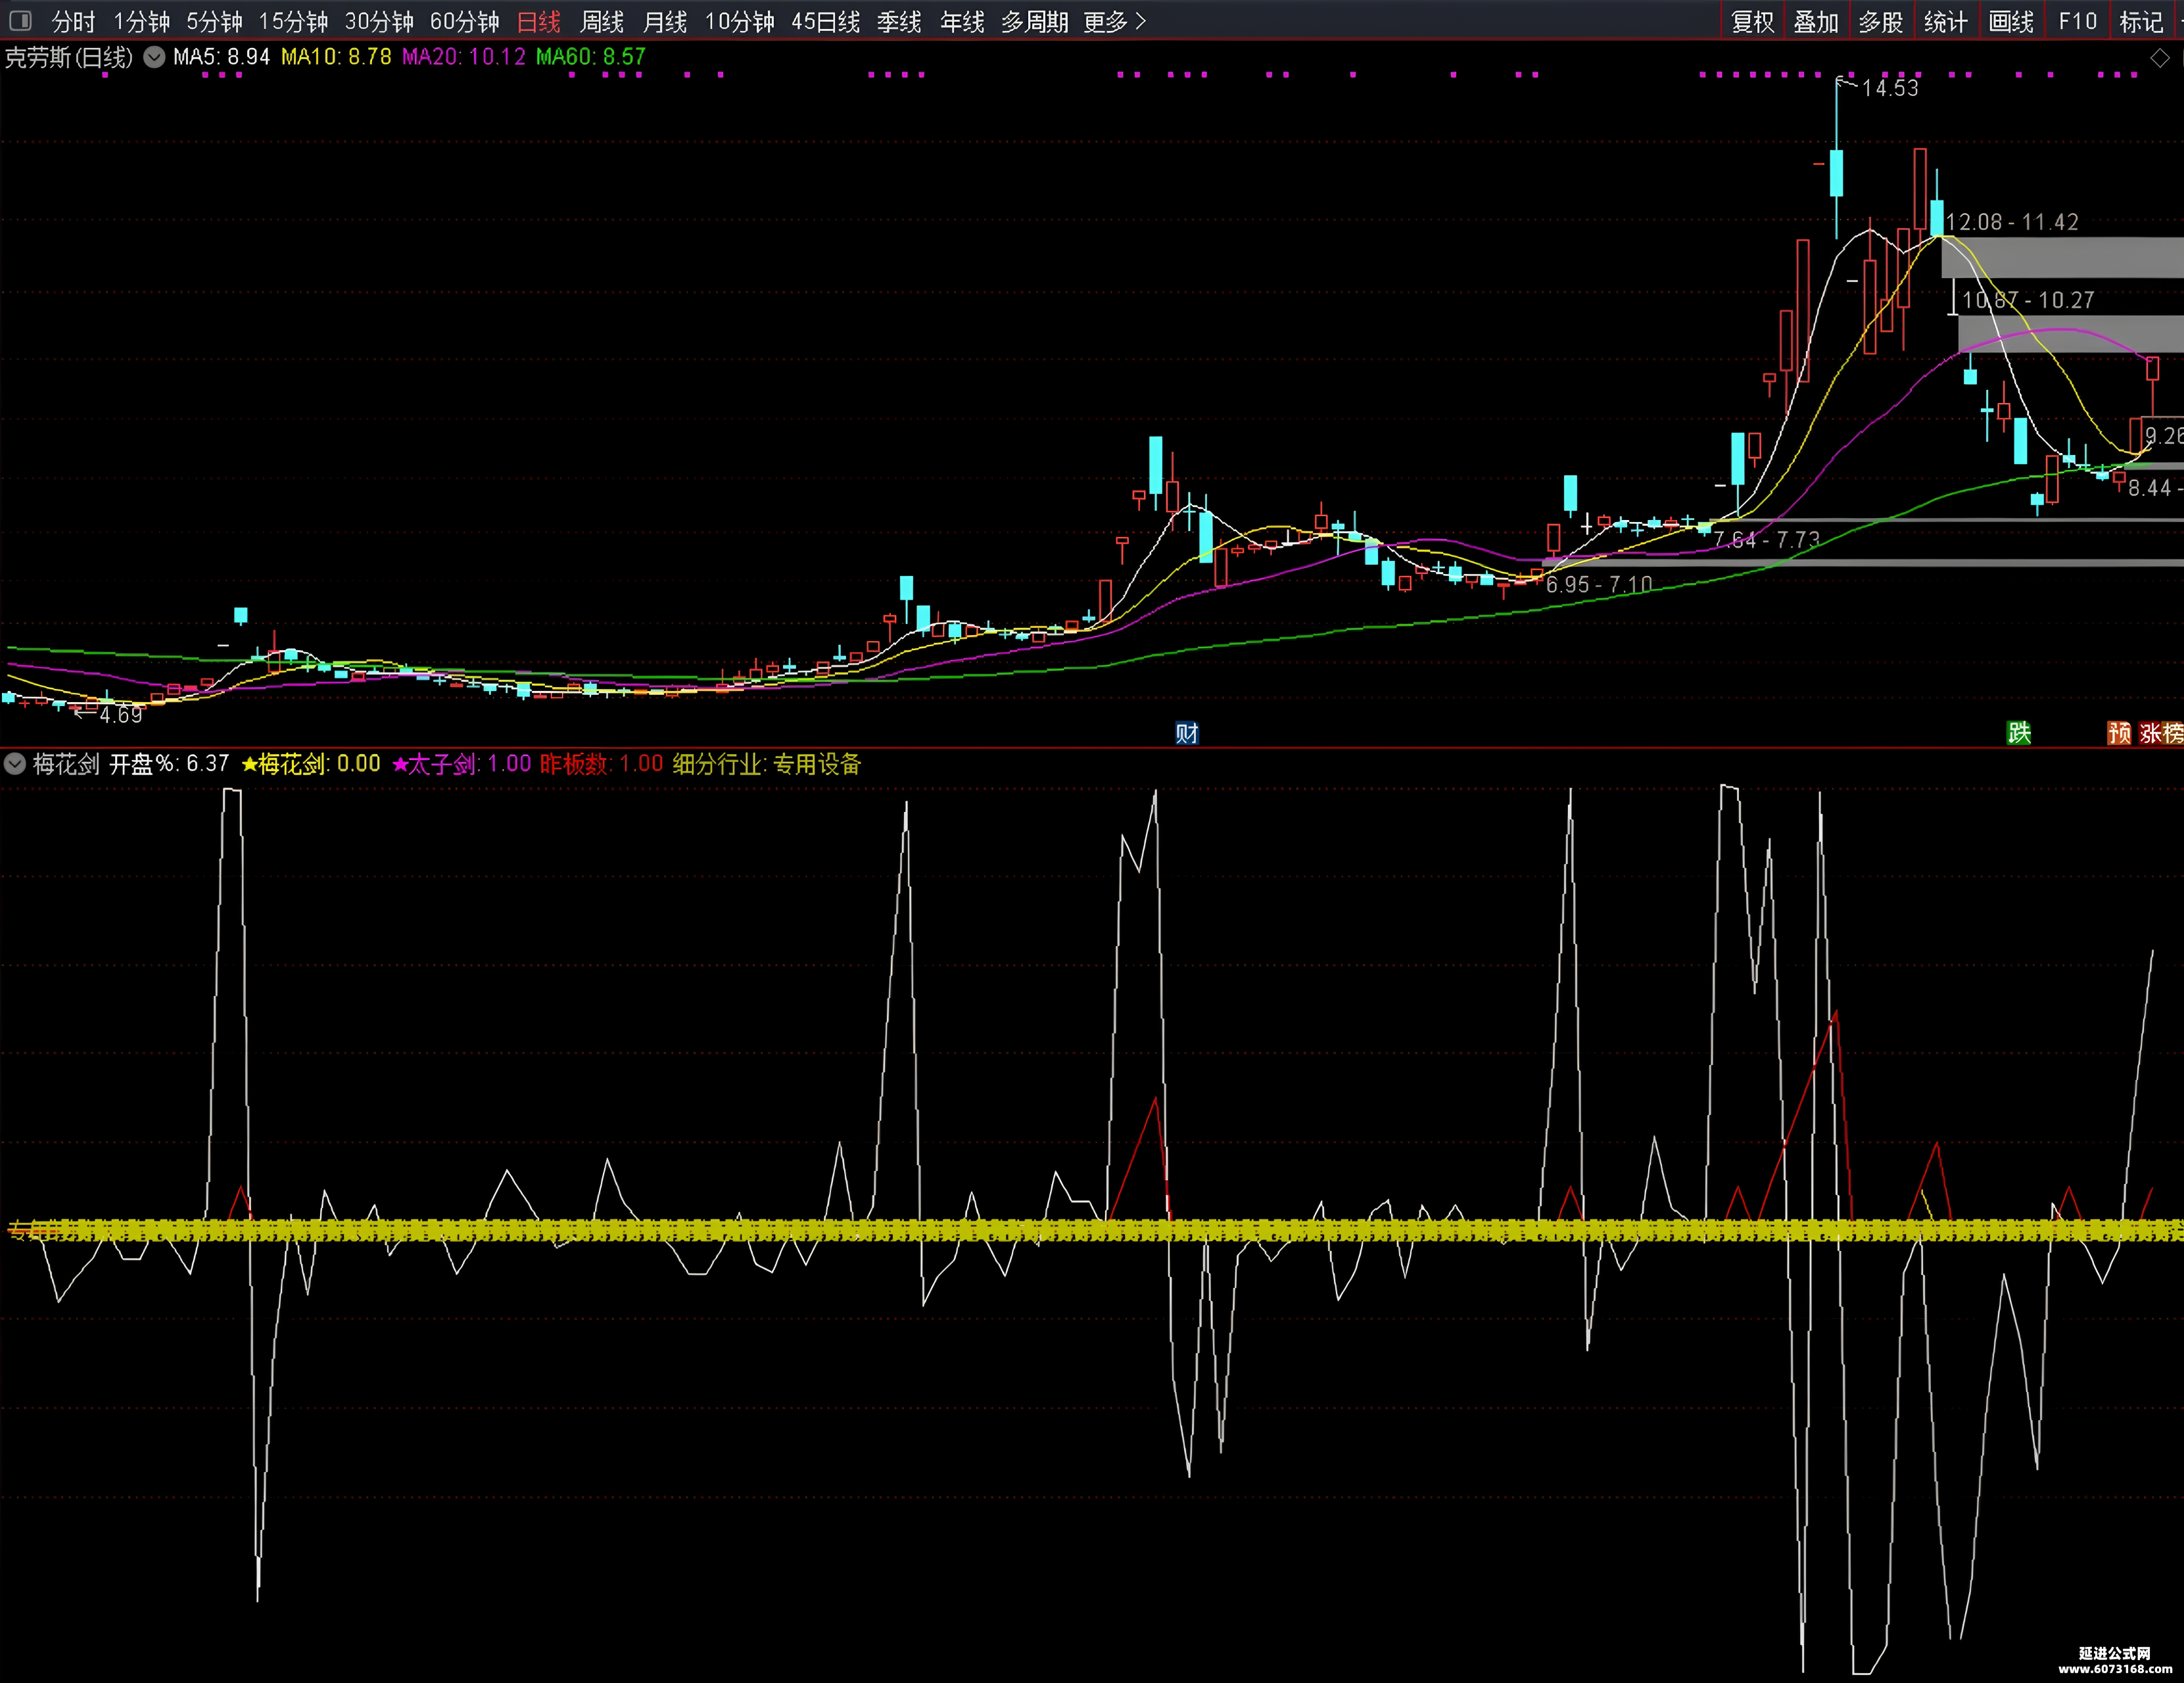This screenshot has height=1683, width=2184.
Task: Switch to the 周线 weekly tab
Action: (x=602, y=21)
